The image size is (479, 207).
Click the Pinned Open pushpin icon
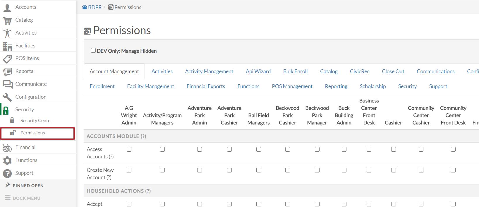(8, 185)
